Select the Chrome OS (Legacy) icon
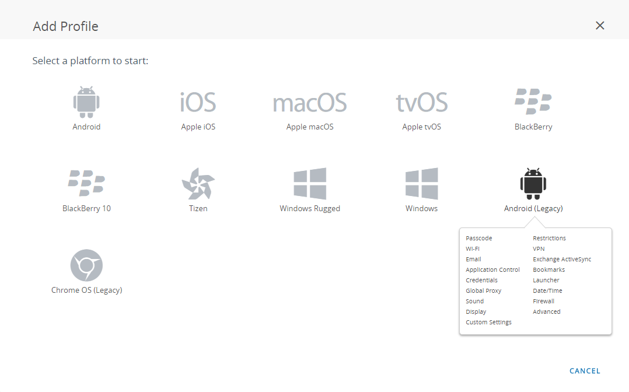The height and width of the screenshot is (392, 629). pos(86,265)
